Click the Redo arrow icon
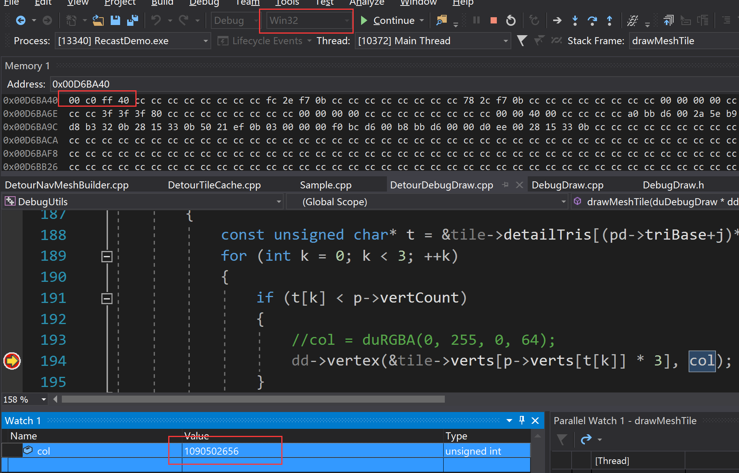This screenshot has height=473, width=739. (183, 20)
